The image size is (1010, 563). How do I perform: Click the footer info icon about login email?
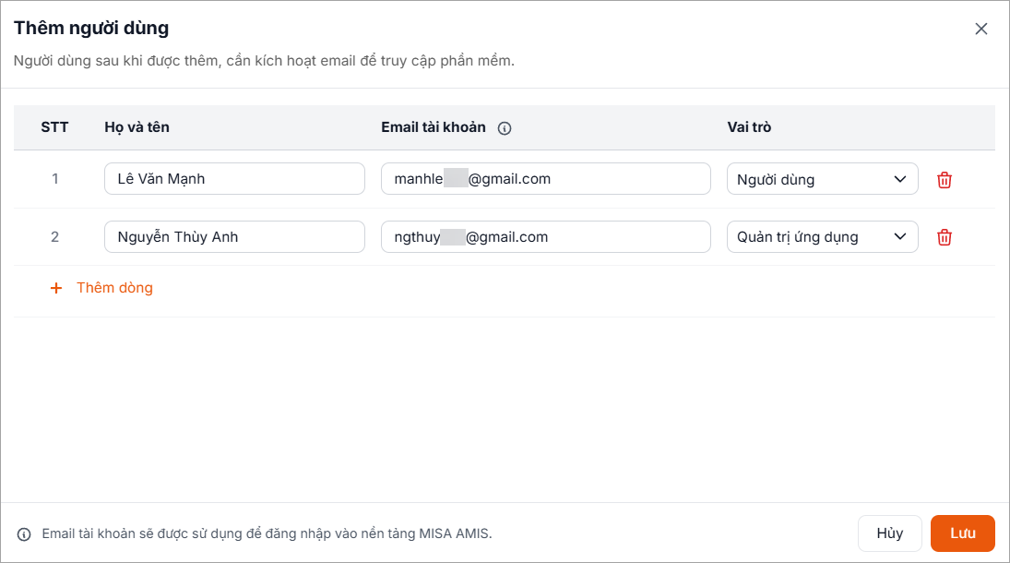click(24, 533)
